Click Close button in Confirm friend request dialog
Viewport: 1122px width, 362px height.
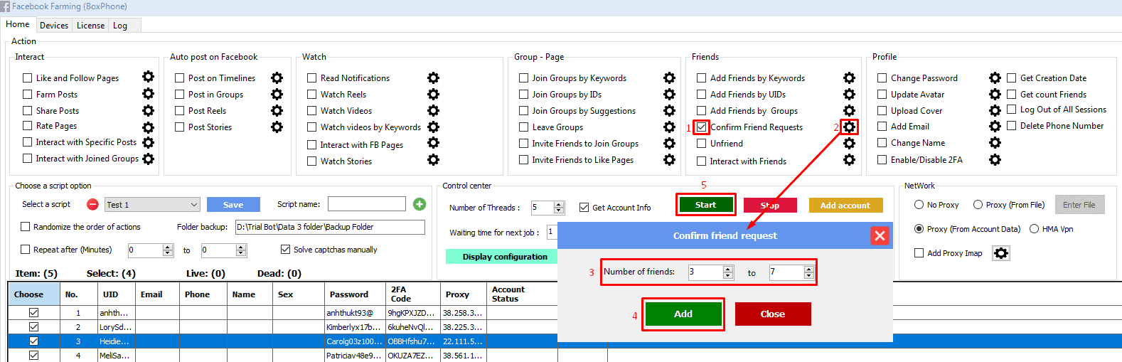(773, 314)
